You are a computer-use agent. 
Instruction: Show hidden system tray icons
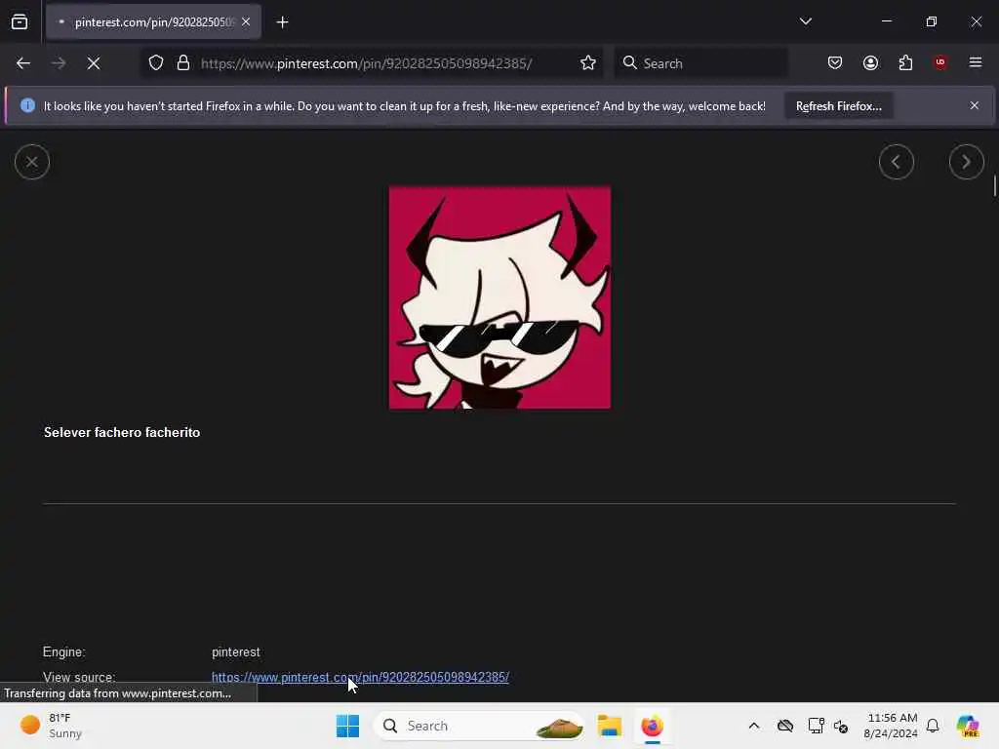pyautogui.click(x=754, y=726)
